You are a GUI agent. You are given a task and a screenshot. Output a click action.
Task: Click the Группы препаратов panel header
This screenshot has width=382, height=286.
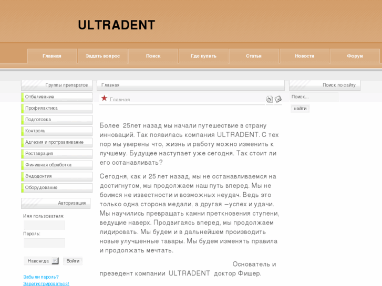57,85
